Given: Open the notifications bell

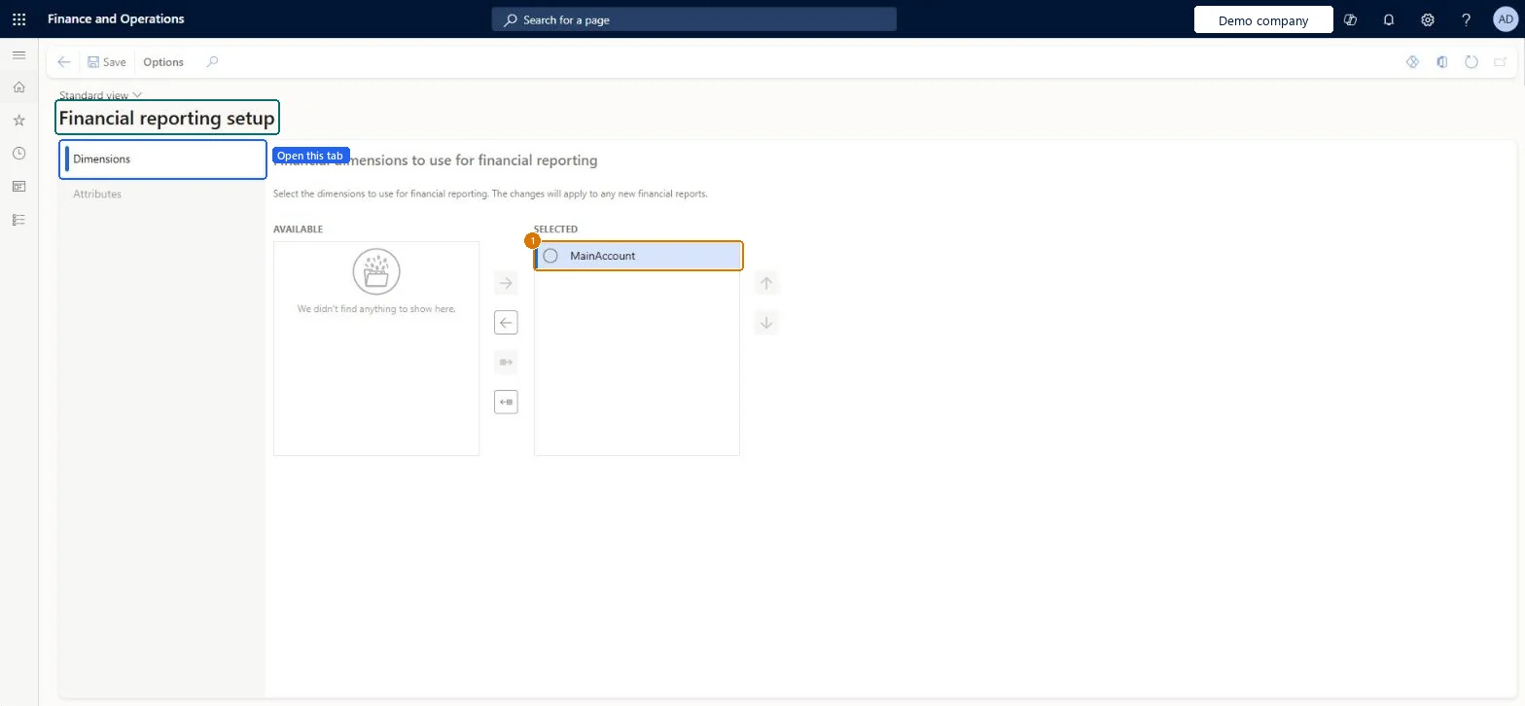Looking at the screenshot, I should pyautogui.click(x=1389, y=19).
